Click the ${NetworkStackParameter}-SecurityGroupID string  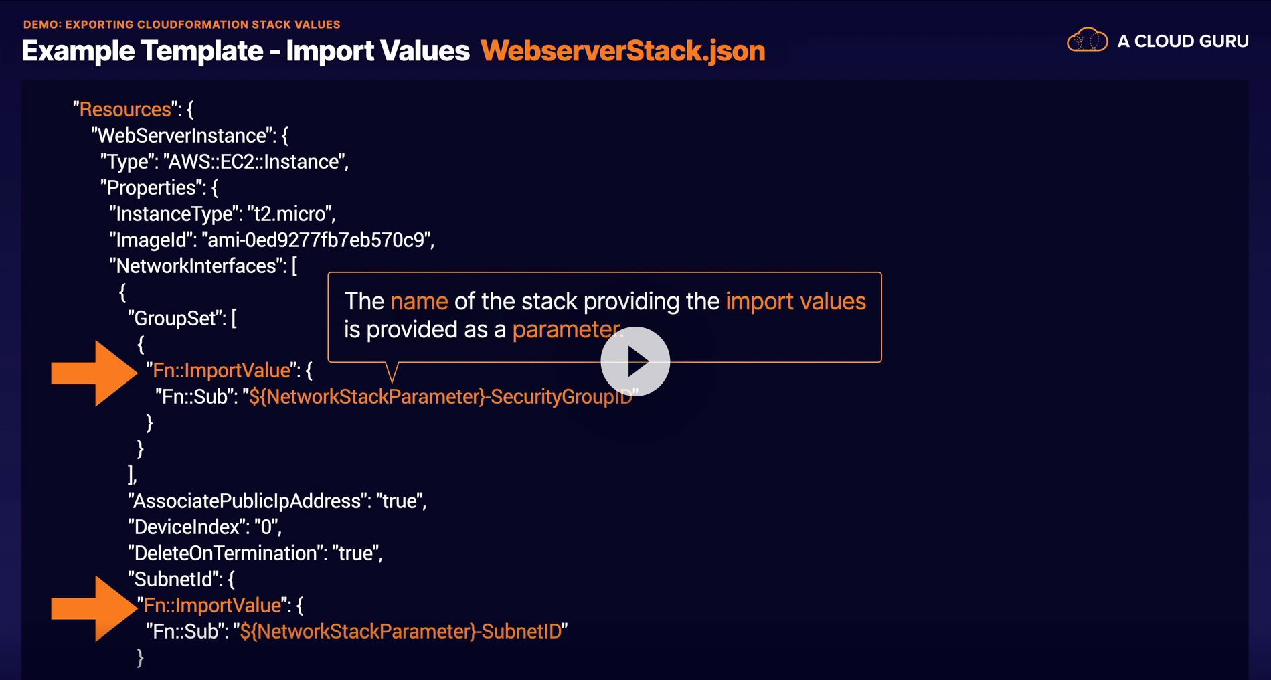(x=440, y=397)
